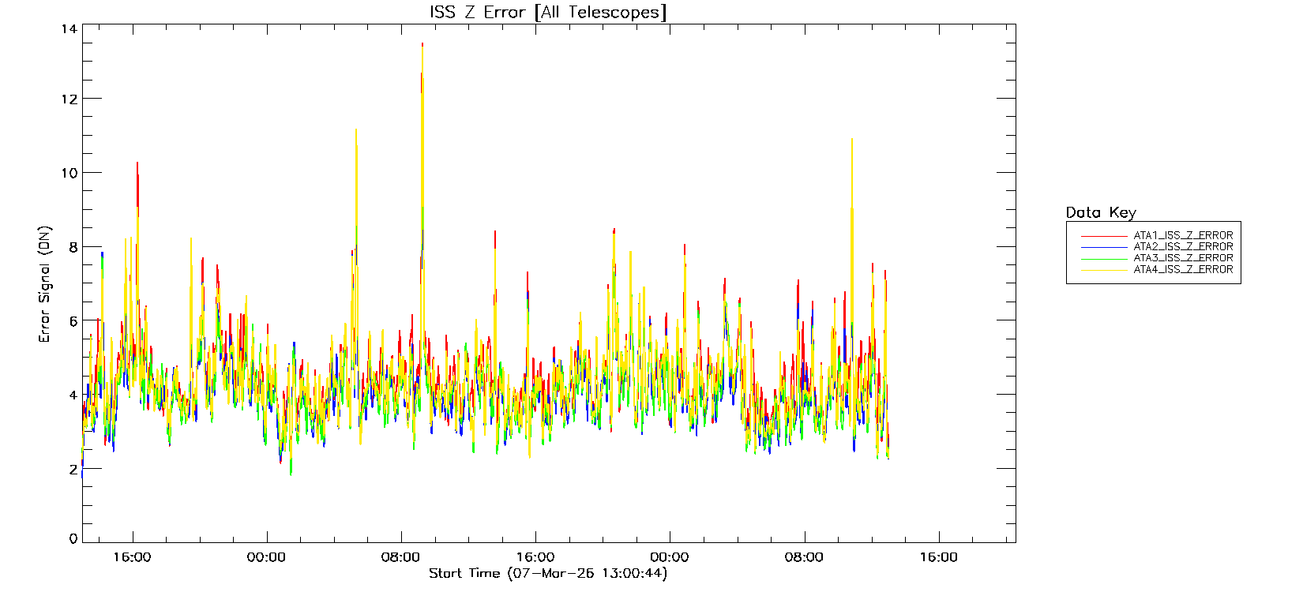Screen dimensions: 1303x592
Task: Click the highest peak near 13.5 DN
Action: (422, 46)
